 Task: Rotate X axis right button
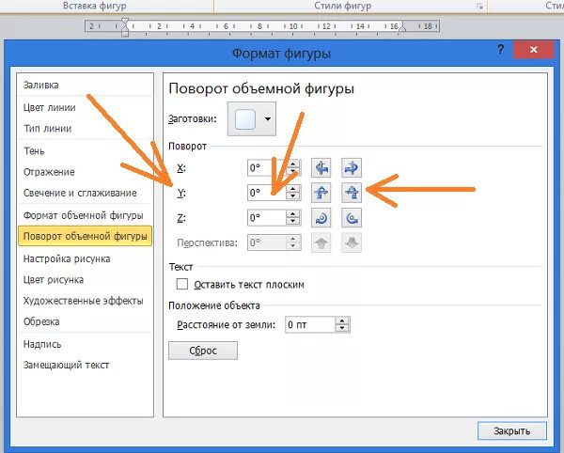(352, 168)
